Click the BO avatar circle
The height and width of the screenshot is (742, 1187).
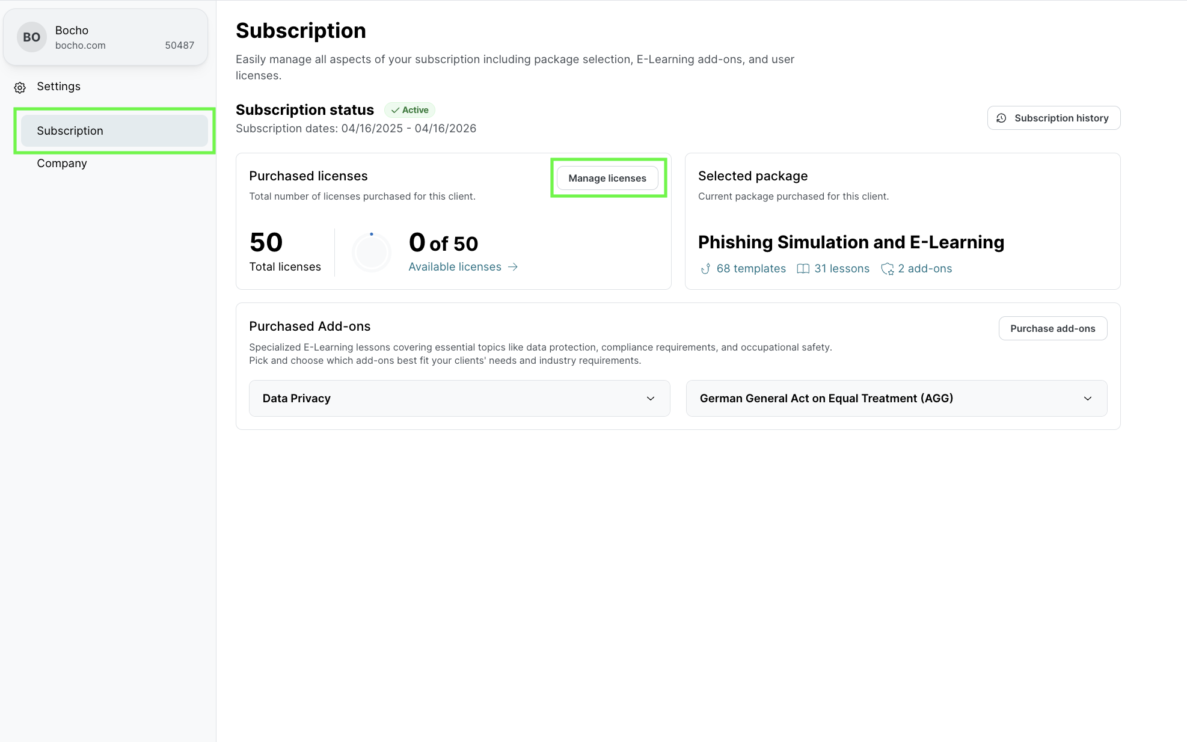[31, 37]
